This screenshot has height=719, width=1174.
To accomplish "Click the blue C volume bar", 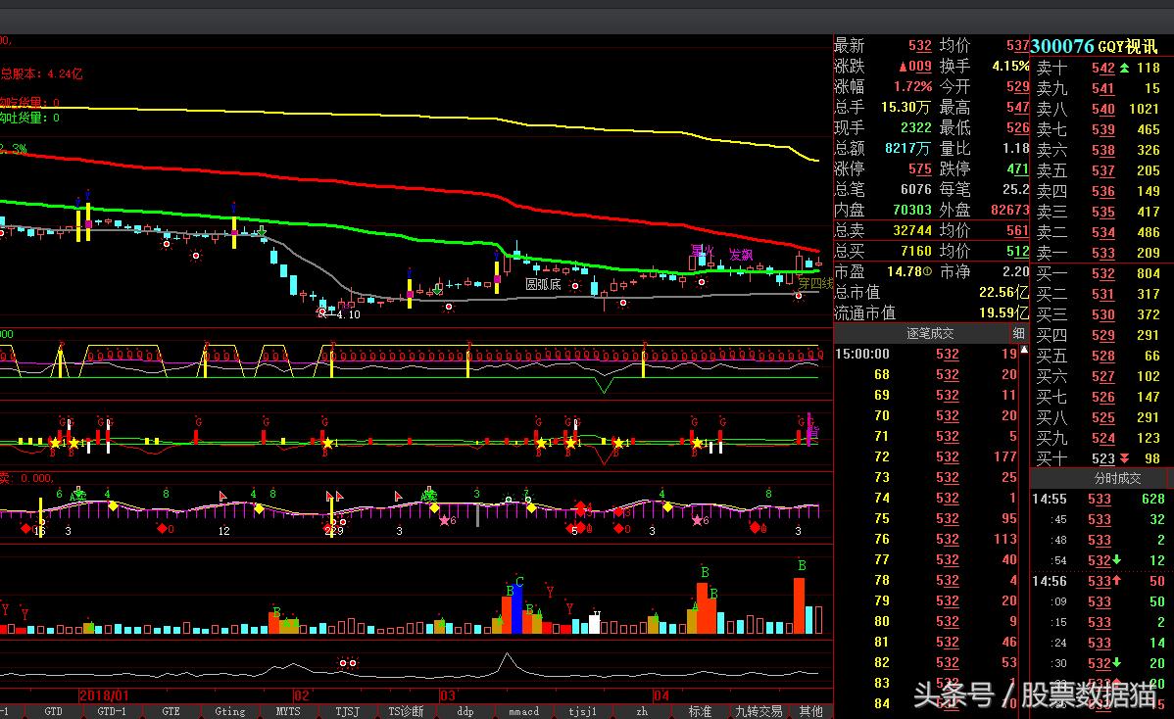I will click(517, 607).
